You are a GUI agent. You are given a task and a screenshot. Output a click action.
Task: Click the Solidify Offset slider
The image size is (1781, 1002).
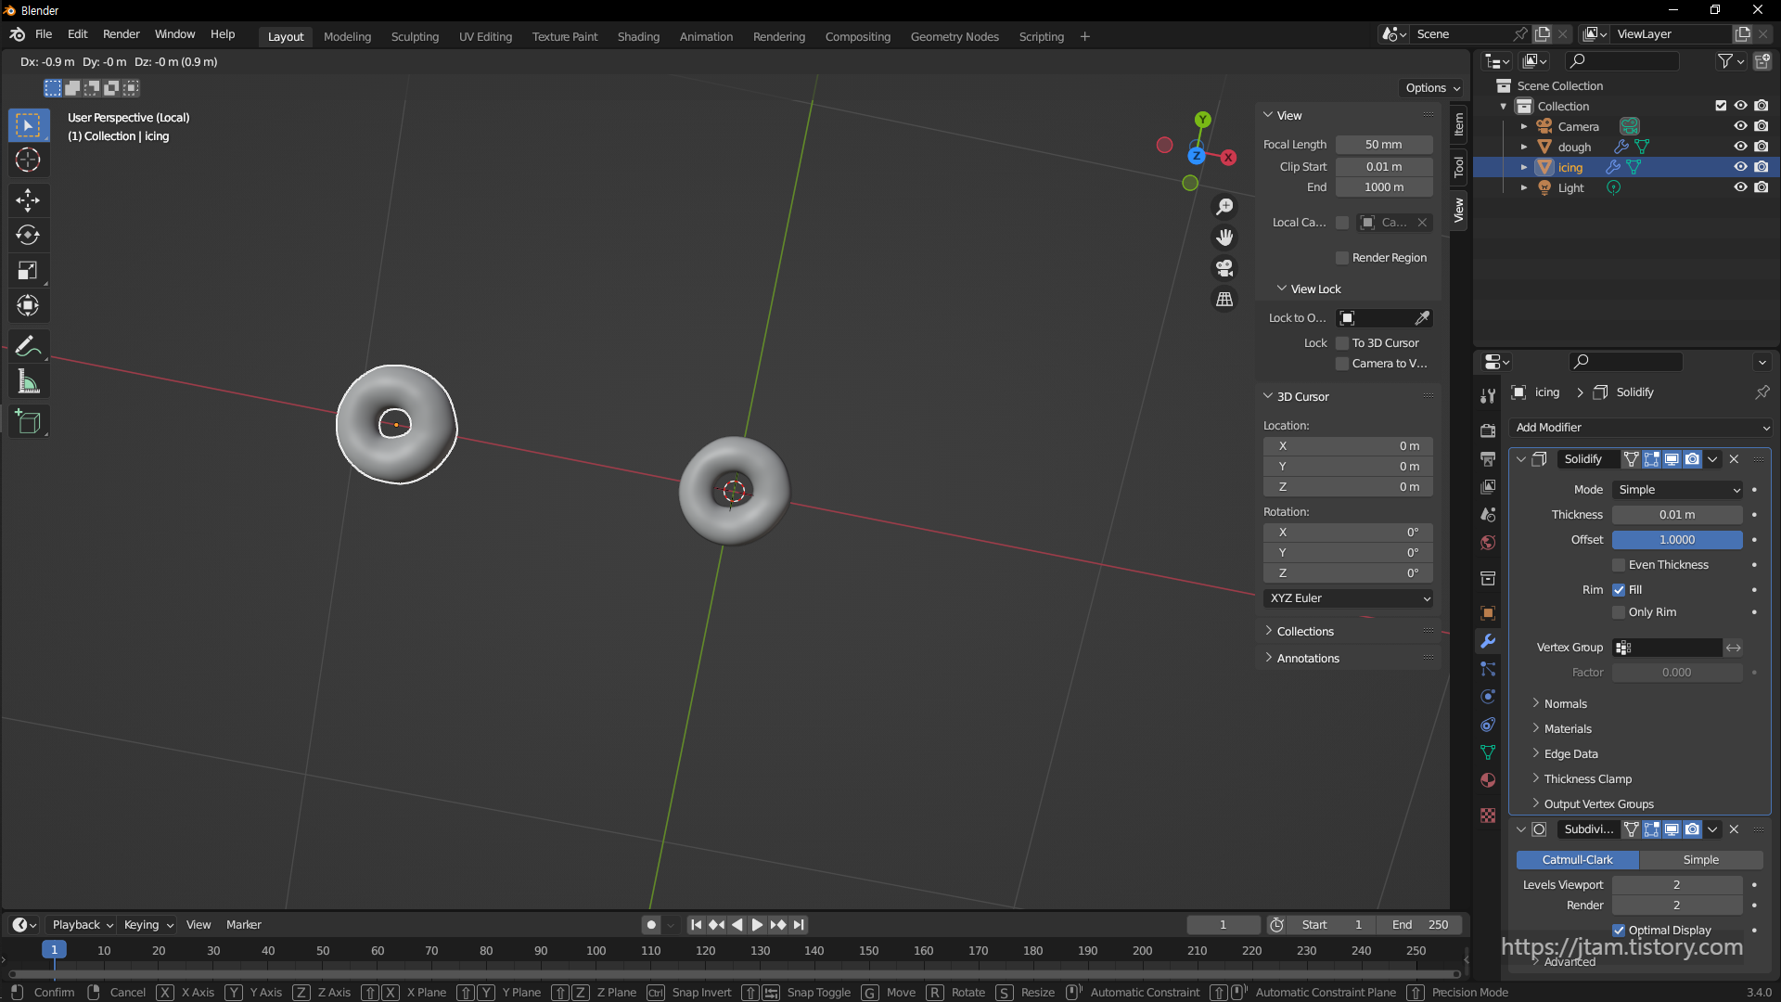[x=1676, y=540]
